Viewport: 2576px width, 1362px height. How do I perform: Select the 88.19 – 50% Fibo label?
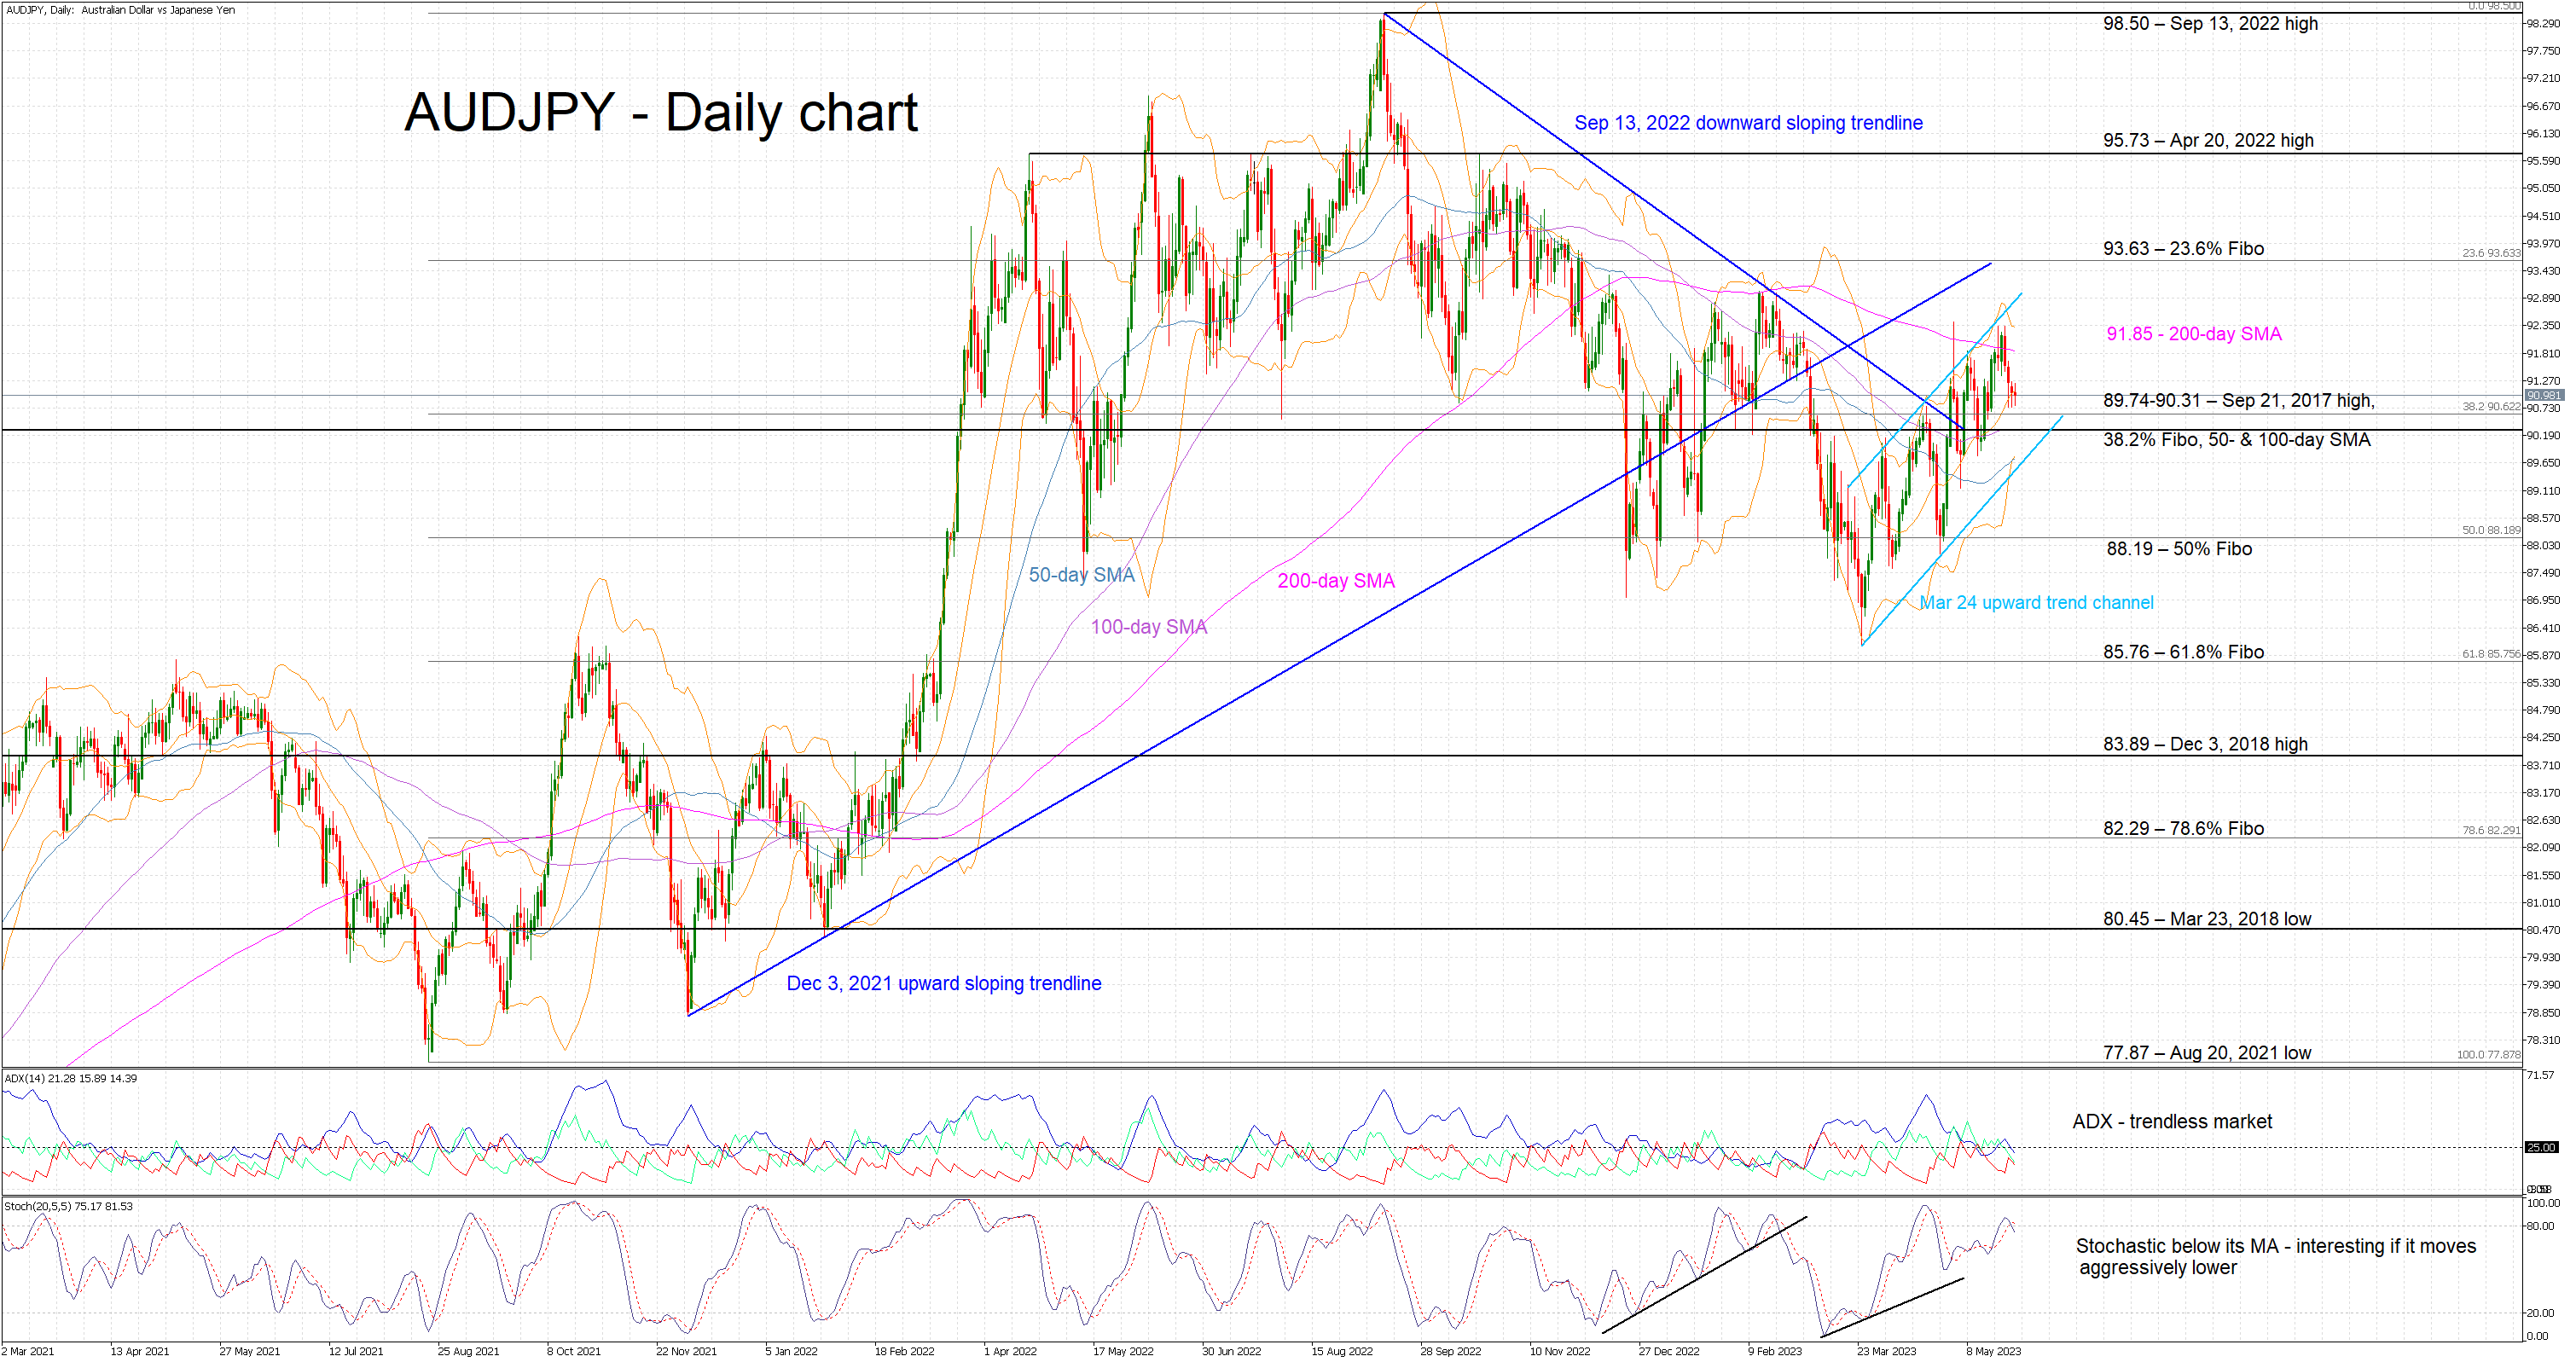click(x=2178, y=549)
